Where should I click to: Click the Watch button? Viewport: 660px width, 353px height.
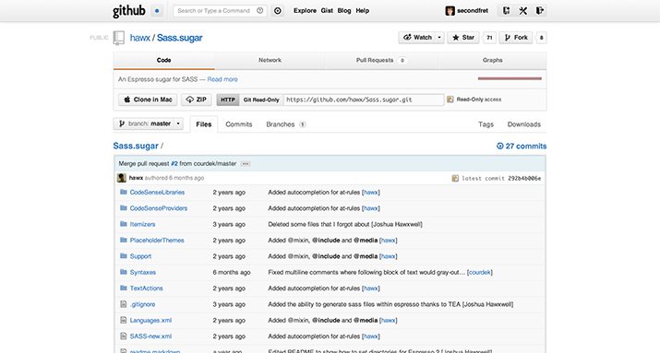(x=417, y=38)
